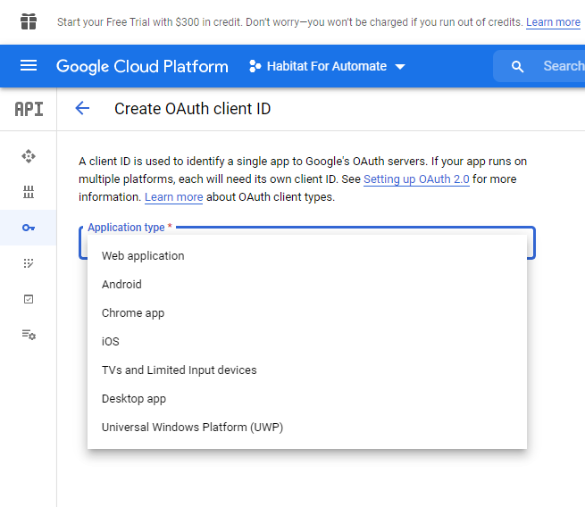The width and height of the screenshot is (585, 507).
Task: Click Learn more in the free trial banner
Action: point(553,22)
